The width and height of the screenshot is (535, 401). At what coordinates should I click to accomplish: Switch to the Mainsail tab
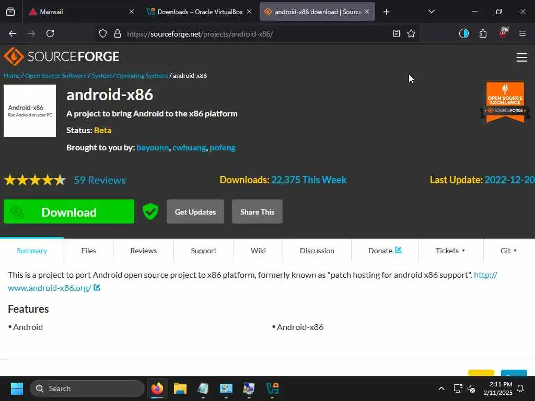[81, 11]
